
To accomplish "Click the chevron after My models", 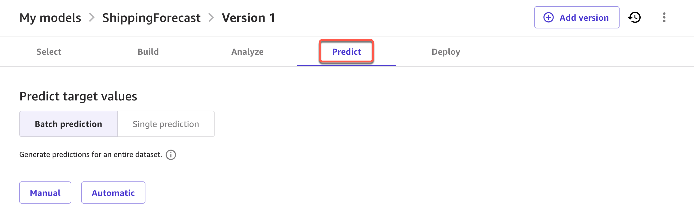I will [x=91, y=18].
